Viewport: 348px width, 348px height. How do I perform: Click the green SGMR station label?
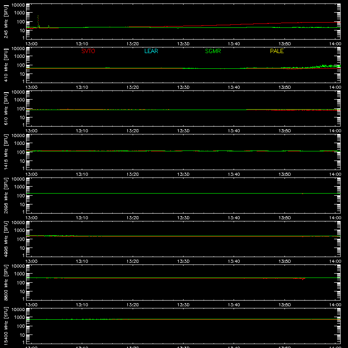(213, 51)
